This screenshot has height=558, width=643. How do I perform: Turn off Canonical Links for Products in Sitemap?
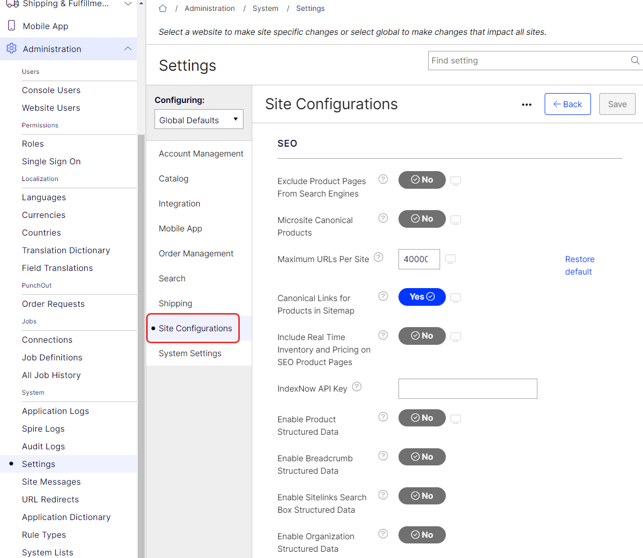[x=422, y=297]
